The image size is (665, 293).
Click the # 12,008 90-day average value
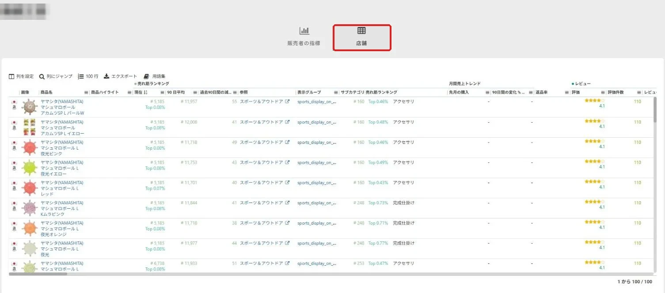pyautogui.click(x=189, y=122)
